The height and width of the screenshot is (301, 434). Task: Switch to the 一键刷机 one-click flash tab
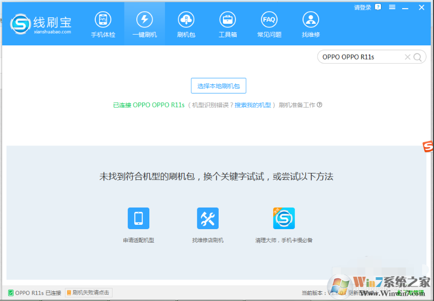pyautogui.click(x=144, y=25)
